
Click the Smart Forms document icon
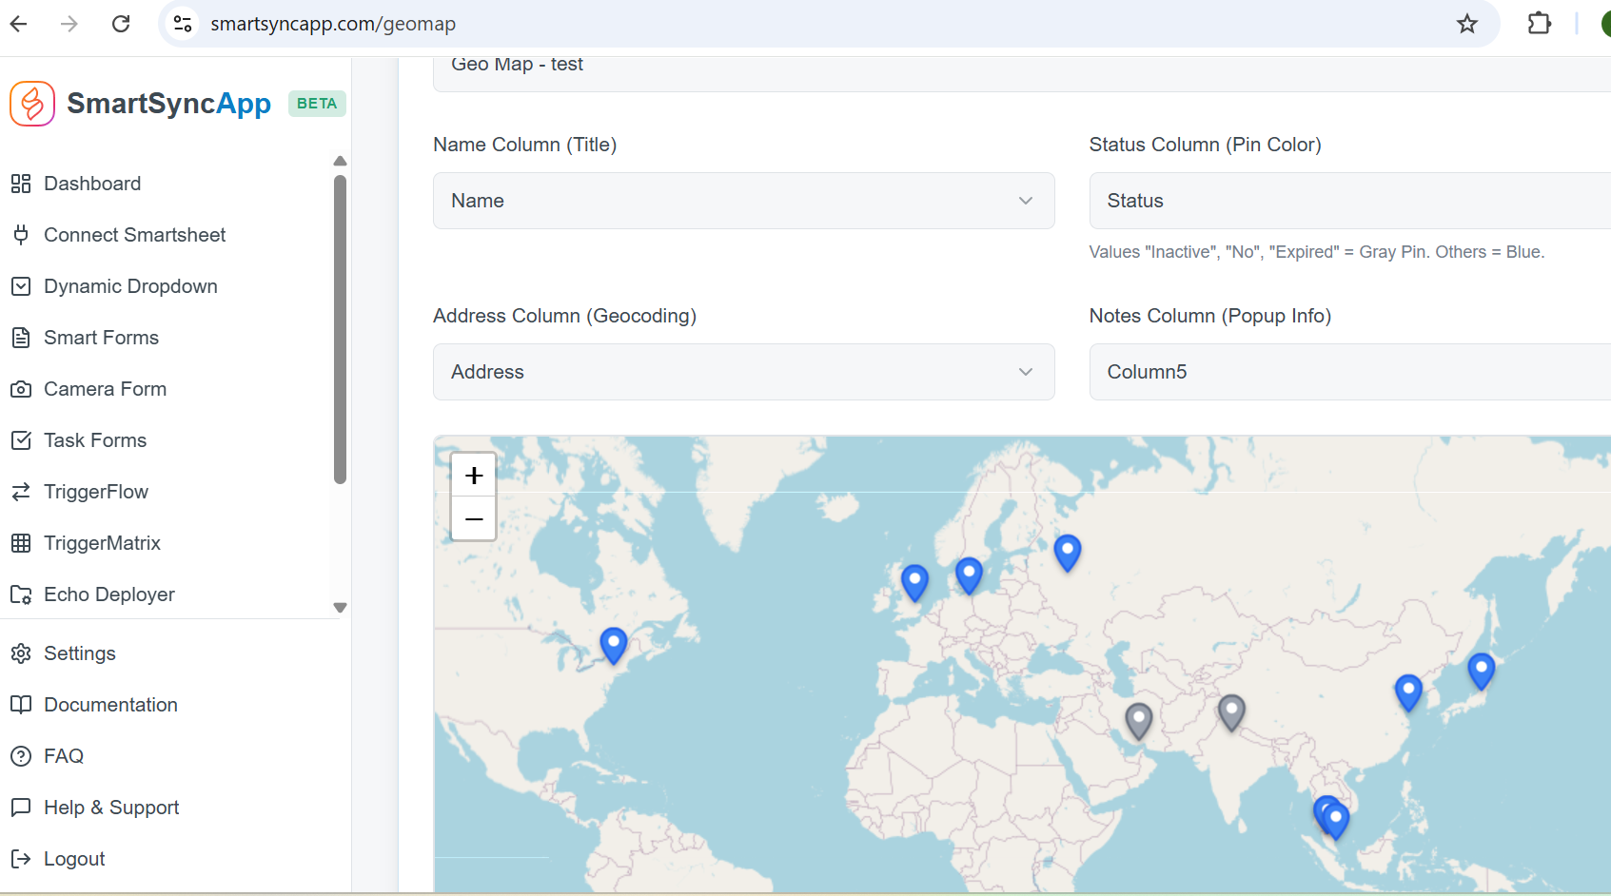[21, 338]
